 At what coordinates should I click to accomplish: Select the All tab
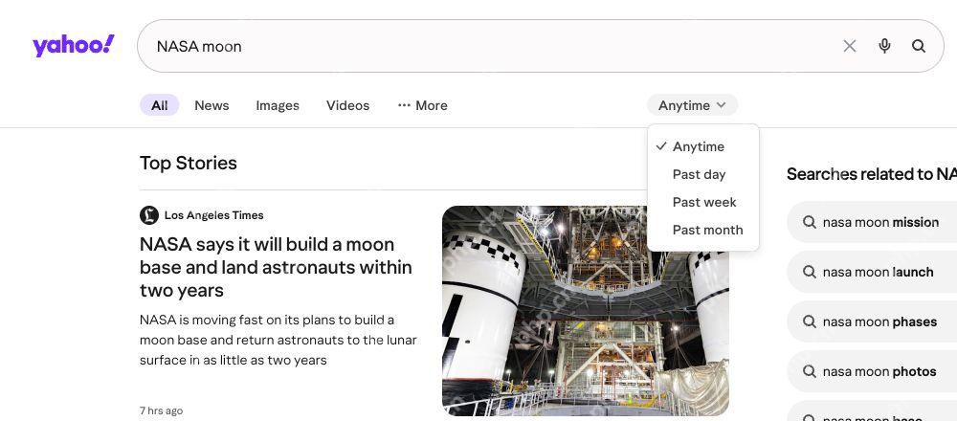[x=159, y=105]
